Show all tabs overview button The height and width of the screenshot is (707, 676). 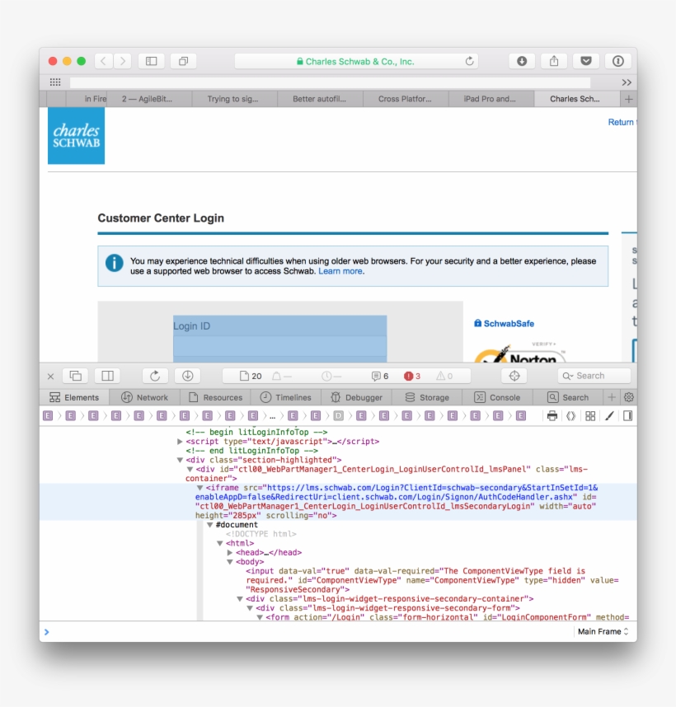(183, 61)
